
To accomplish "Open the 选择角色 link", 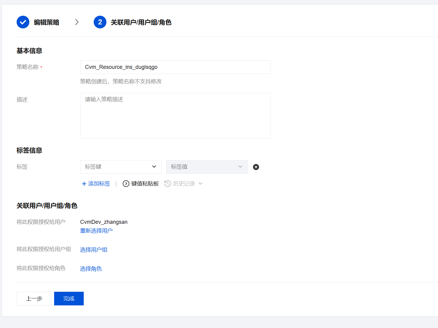I will point(91,269).
